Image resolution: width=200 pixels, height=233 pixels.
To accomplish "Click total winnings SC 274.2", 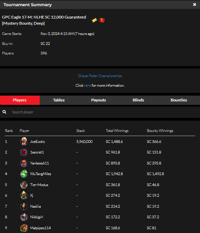I will pos(113,195).
